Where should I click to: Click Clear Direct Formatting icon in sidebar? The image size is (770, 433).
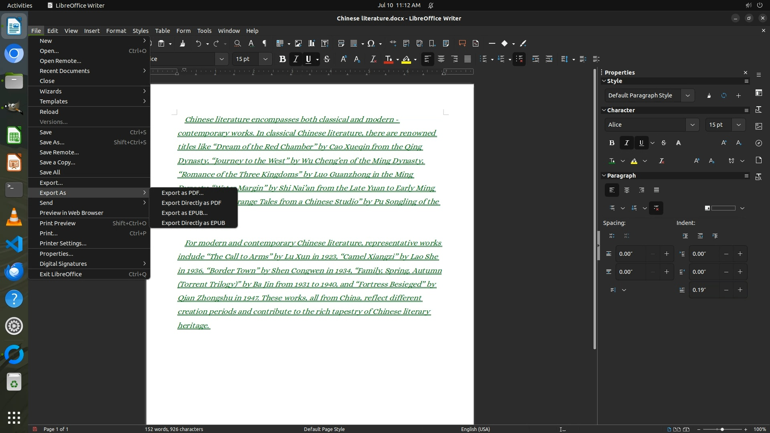coord(661,161)
